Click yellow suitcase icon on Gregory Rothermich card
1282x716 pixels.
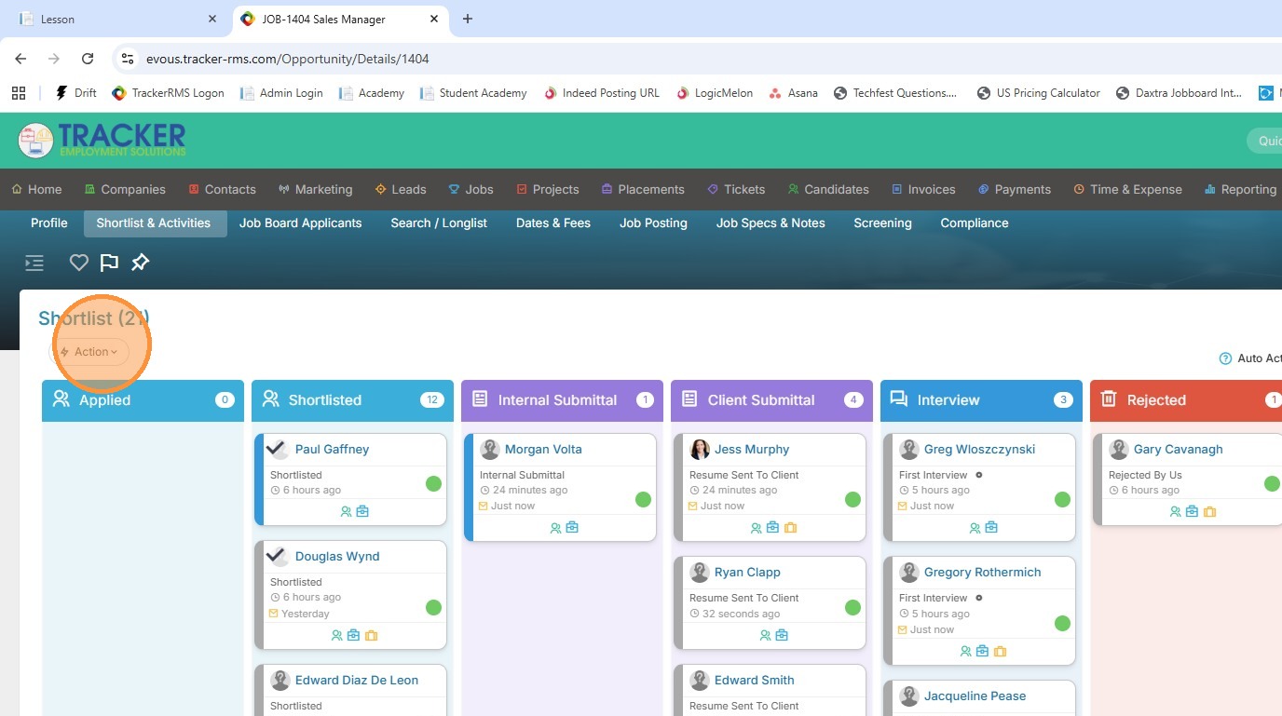[1000, 652]
